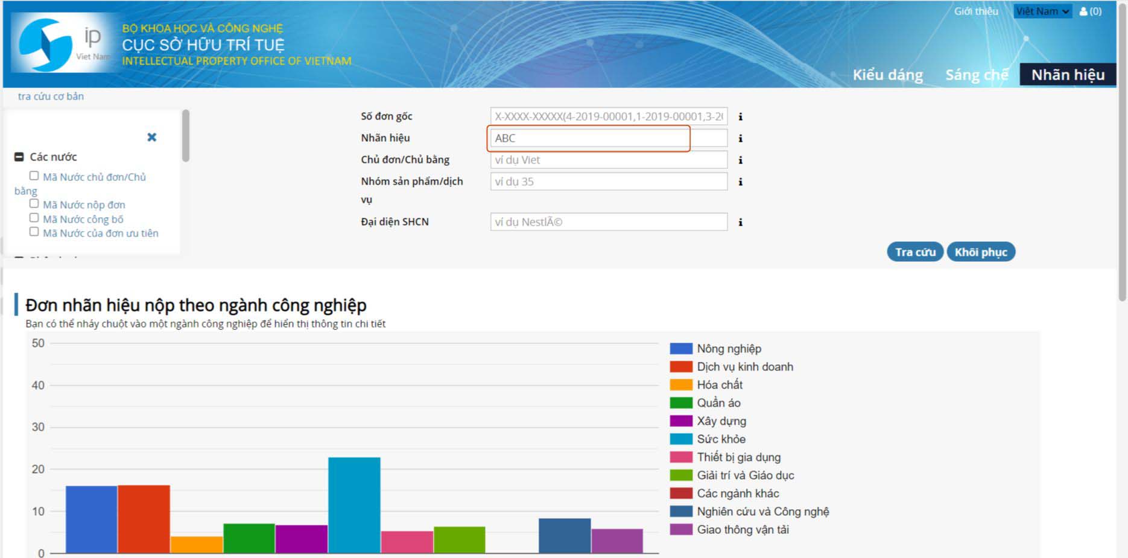Viewport: 1128px width, 558px height.
Task: Click the tra cứu cơ bản link
Action: [x=51, y=96]
